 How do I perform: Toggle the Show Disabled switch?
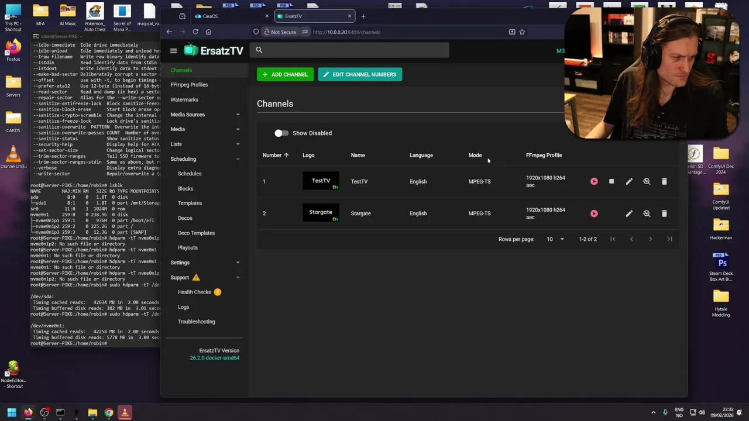pyautogui.click(x=281, y=133)
